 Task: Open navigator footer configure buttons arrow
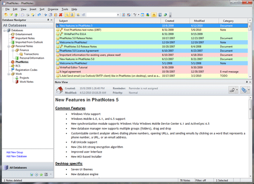pos(51,174)
